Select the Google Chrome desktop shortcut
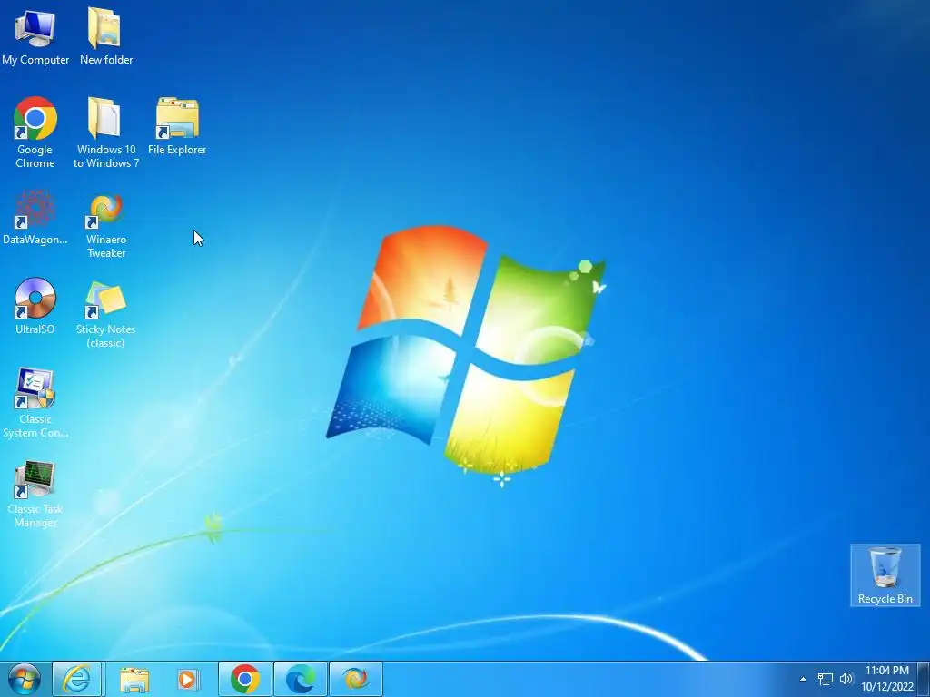This screenshot has width=930, height=697. tap(35, 133)
